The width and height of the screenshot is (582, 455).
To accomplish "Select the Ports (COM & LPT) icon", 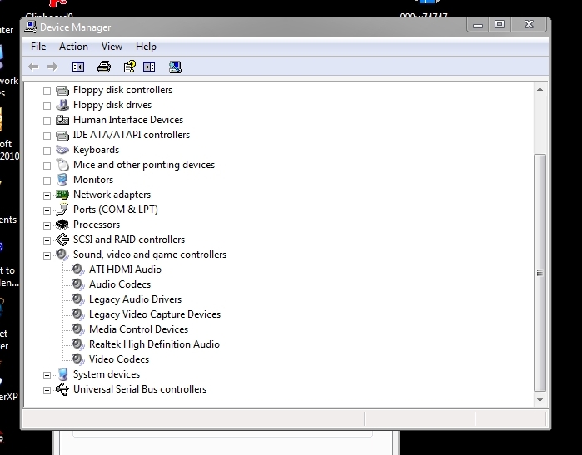I will click(62, 210).
